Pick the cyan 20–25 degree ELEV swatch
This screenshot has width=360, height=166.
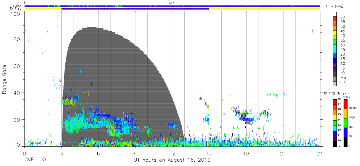tap(335, 52)
